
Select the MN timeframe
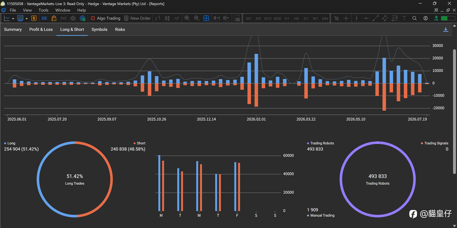[x=325, y=18]
